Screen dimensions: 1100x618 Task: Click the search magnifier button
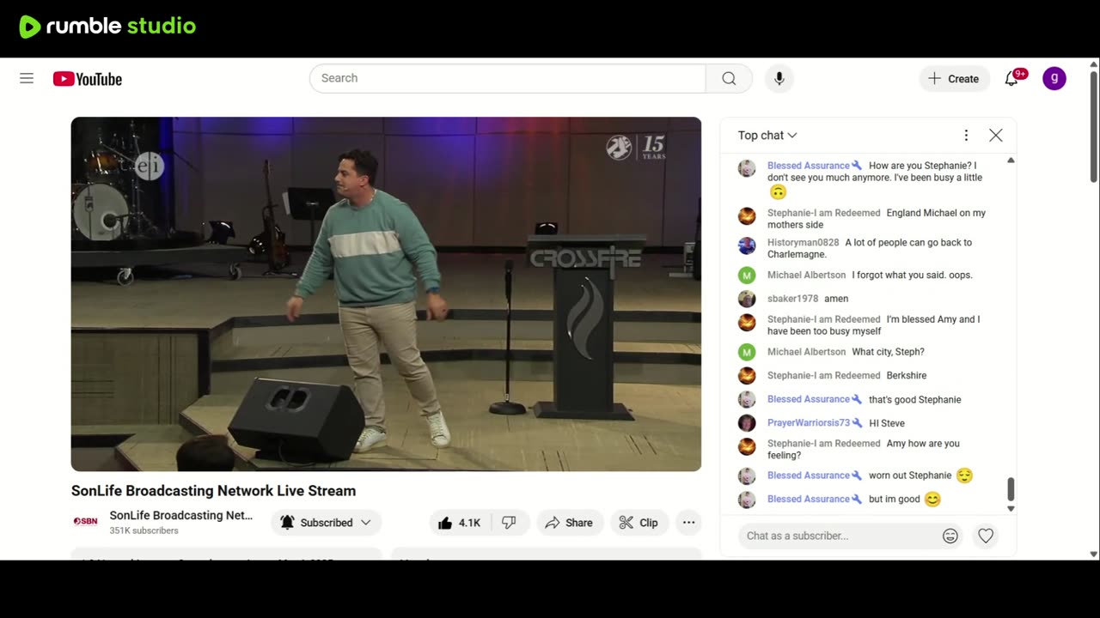point(729,78)
